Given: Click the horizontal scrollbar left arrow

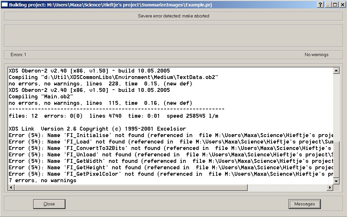Looking at the screenshot, I should pos(11,187).
